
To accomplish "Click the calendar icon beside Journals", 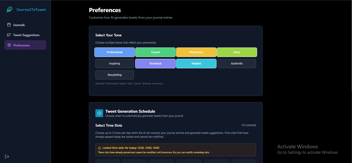I will pos(9,25).
